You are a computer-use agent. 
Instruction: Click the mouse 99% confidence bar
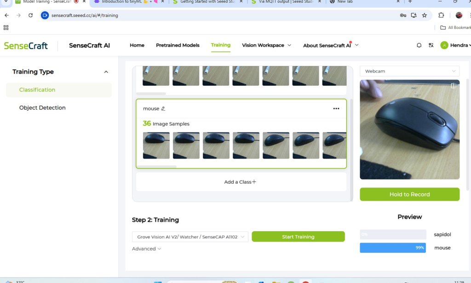[393, 248]
